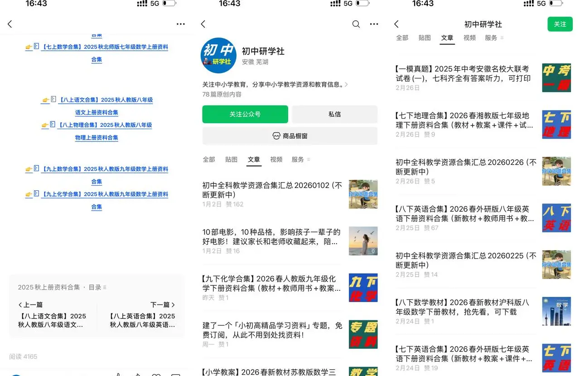580x376 pixels.
Task: Open article 一模真题 2025年中考安徽名校大联考
Action: click(x=463, y=73)
